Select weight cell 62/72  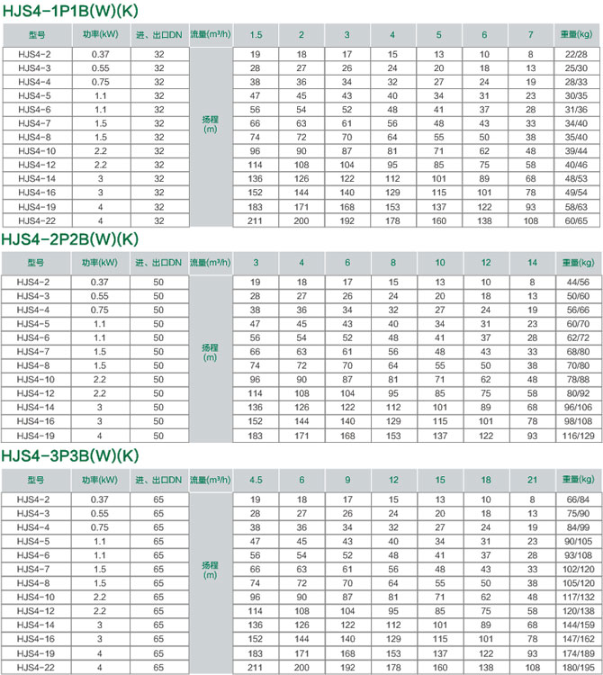(x=578, y=337)
